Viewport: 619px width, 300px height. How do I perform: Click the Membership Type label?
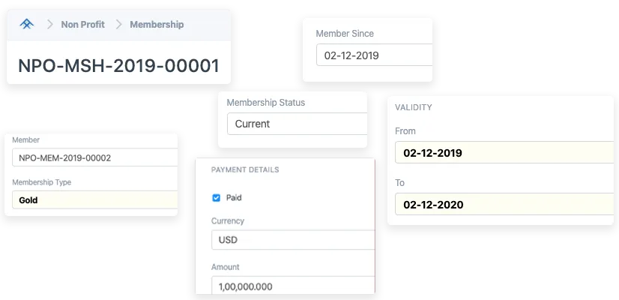42,182
